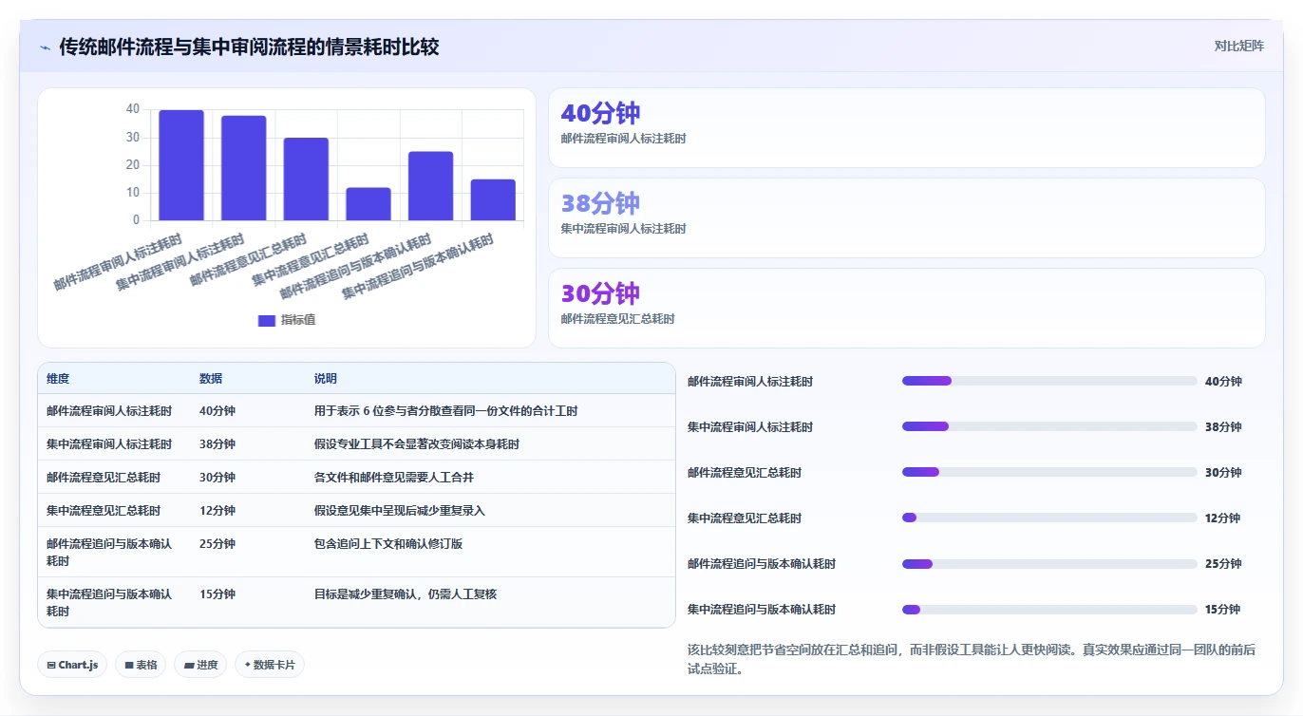1303x716 pixels.
Task: Click progress value 15分钟 at right of bar
Action: click(x=1223, y=610)
